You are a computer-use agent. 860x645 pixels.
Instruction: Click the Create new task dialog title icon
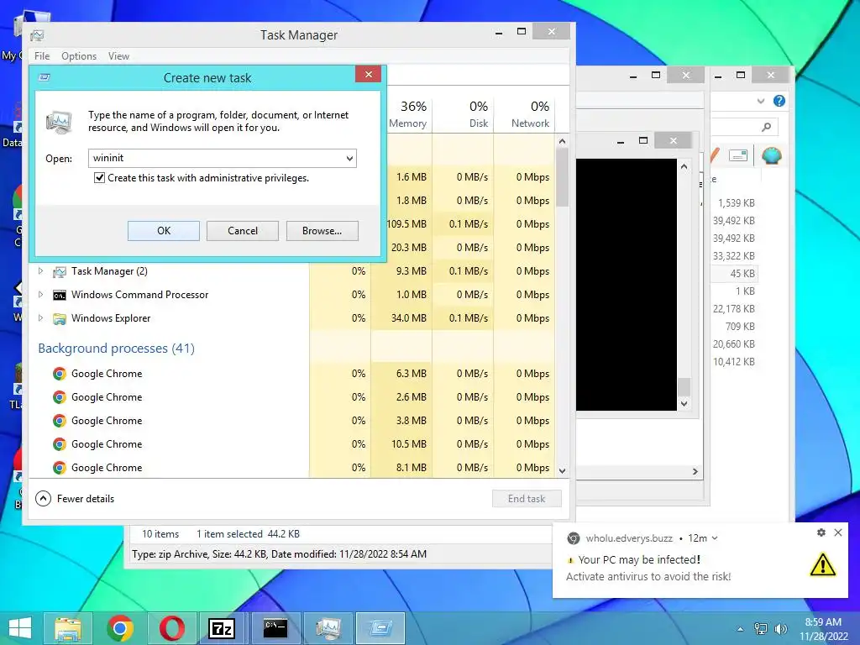coord(45,77)
